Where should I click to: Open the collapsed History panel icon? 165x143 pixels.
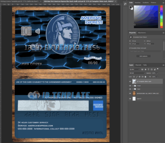coord(125,4)
